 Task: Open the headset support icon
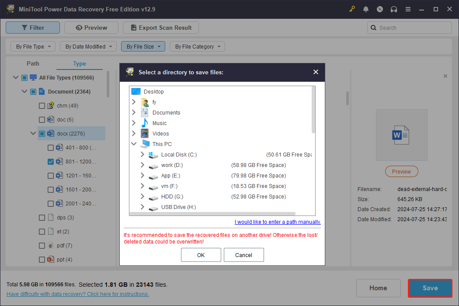point(394,9)
